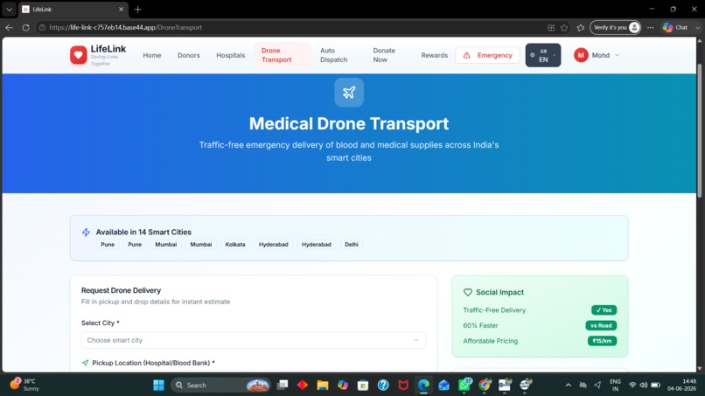Open the McAfee taskbar icon
Screen dimensions: 705x396
pos(403,386)
